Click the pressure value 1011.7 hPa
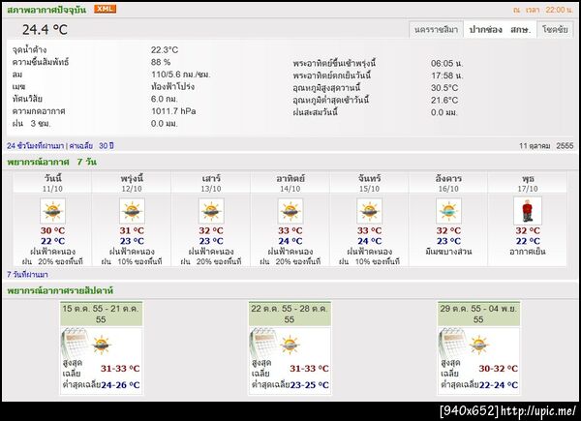 click(x=173, y=111)
